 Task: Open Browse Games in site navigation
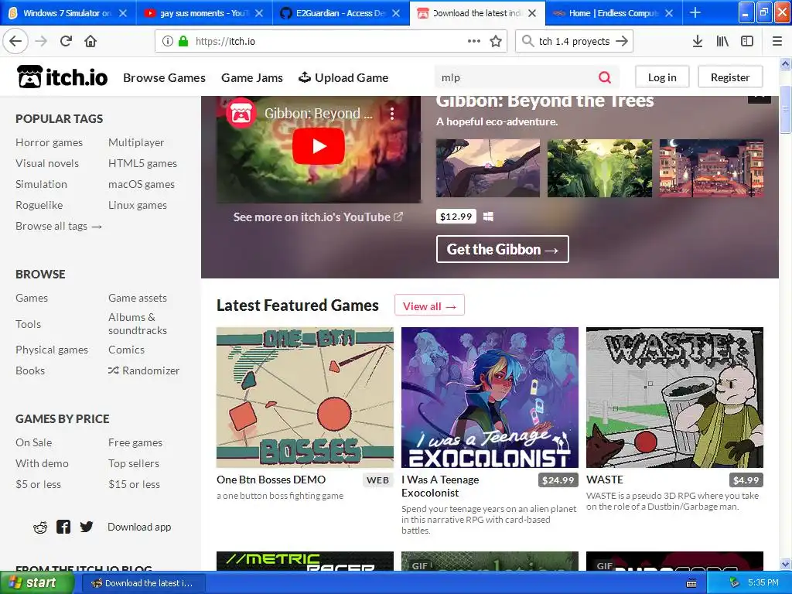[164, 78]
